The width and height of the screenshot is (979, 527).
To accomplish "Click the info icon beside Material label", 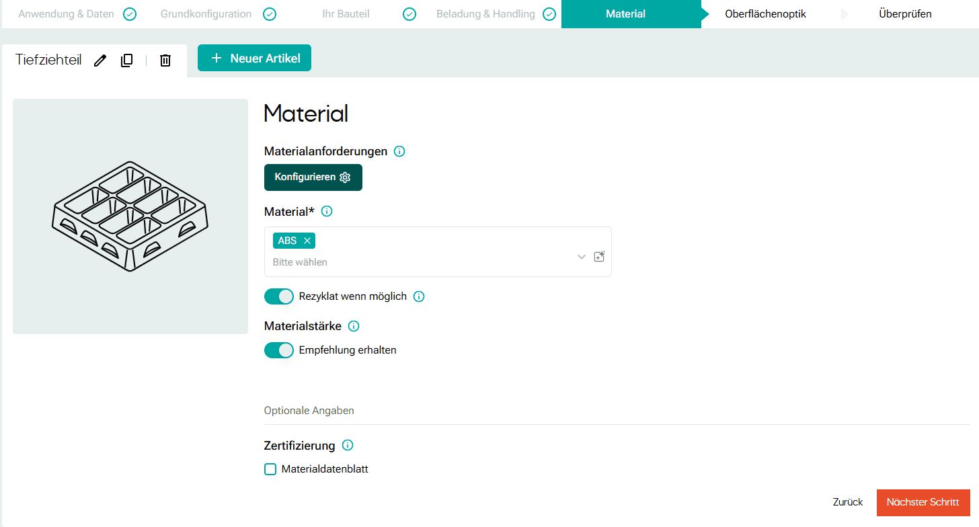I will [327, 211].
